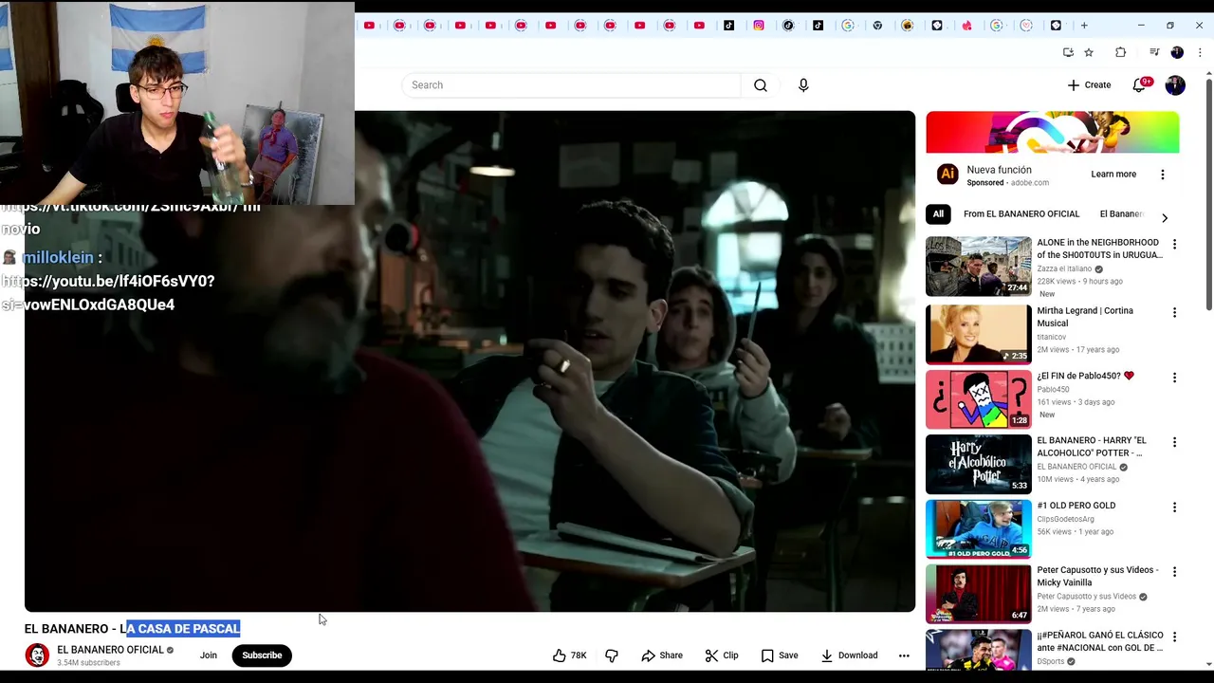Click the Adobe Ai advertiser logo
The image size is (1214, 683).
click(x=947, y=175)
